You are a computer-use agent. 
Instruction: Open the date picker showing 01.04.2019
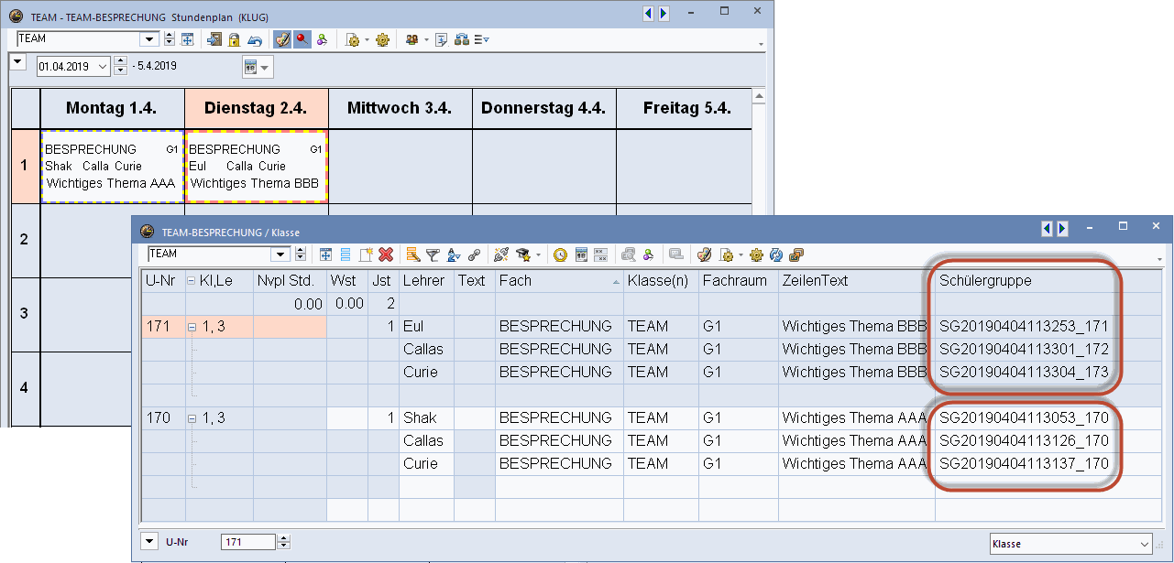coord(101,67)
